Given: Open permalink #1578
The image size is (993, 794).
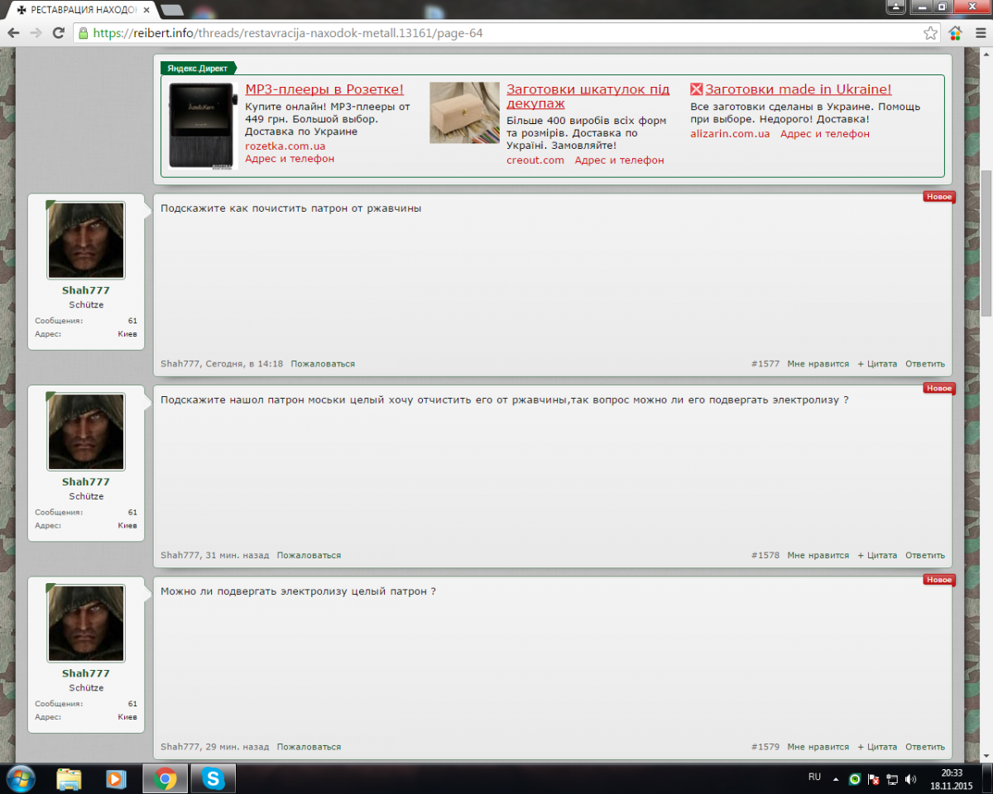Looking at the screenshot, I should 765,555.
